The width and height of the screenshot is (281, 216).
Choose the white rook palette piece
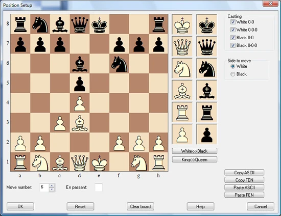pyautogui.click(x=182, y=113)
